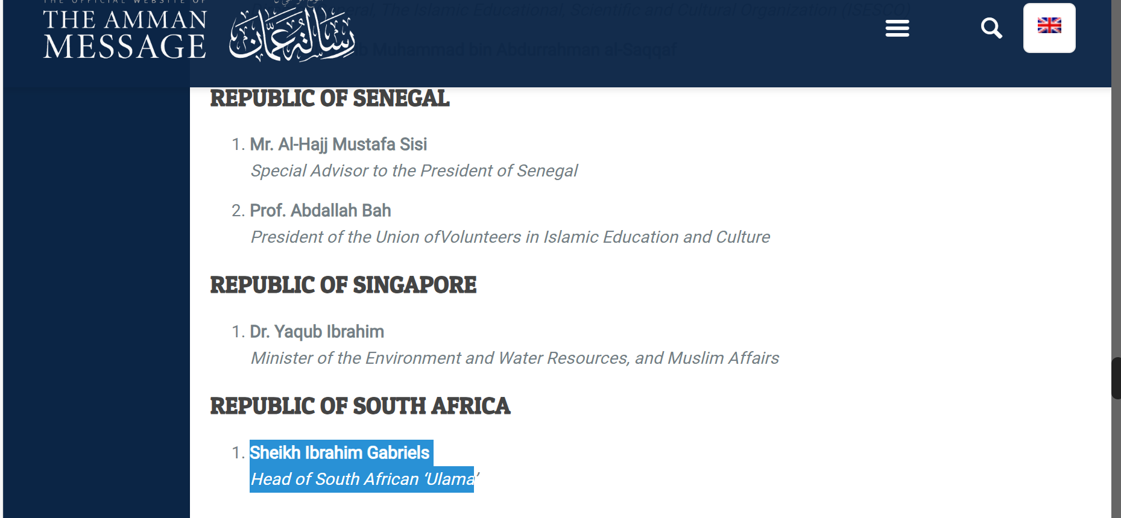This screenshot has height=518, width=1121.
Task: Click highlighted name Sheikh Ibrahim Gabriels
Action: (339, 453)
